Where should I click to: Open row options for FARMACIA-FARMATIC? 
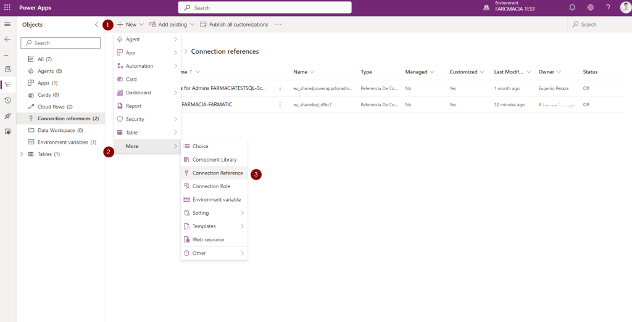pyautogui.click(x=280, y=105)
